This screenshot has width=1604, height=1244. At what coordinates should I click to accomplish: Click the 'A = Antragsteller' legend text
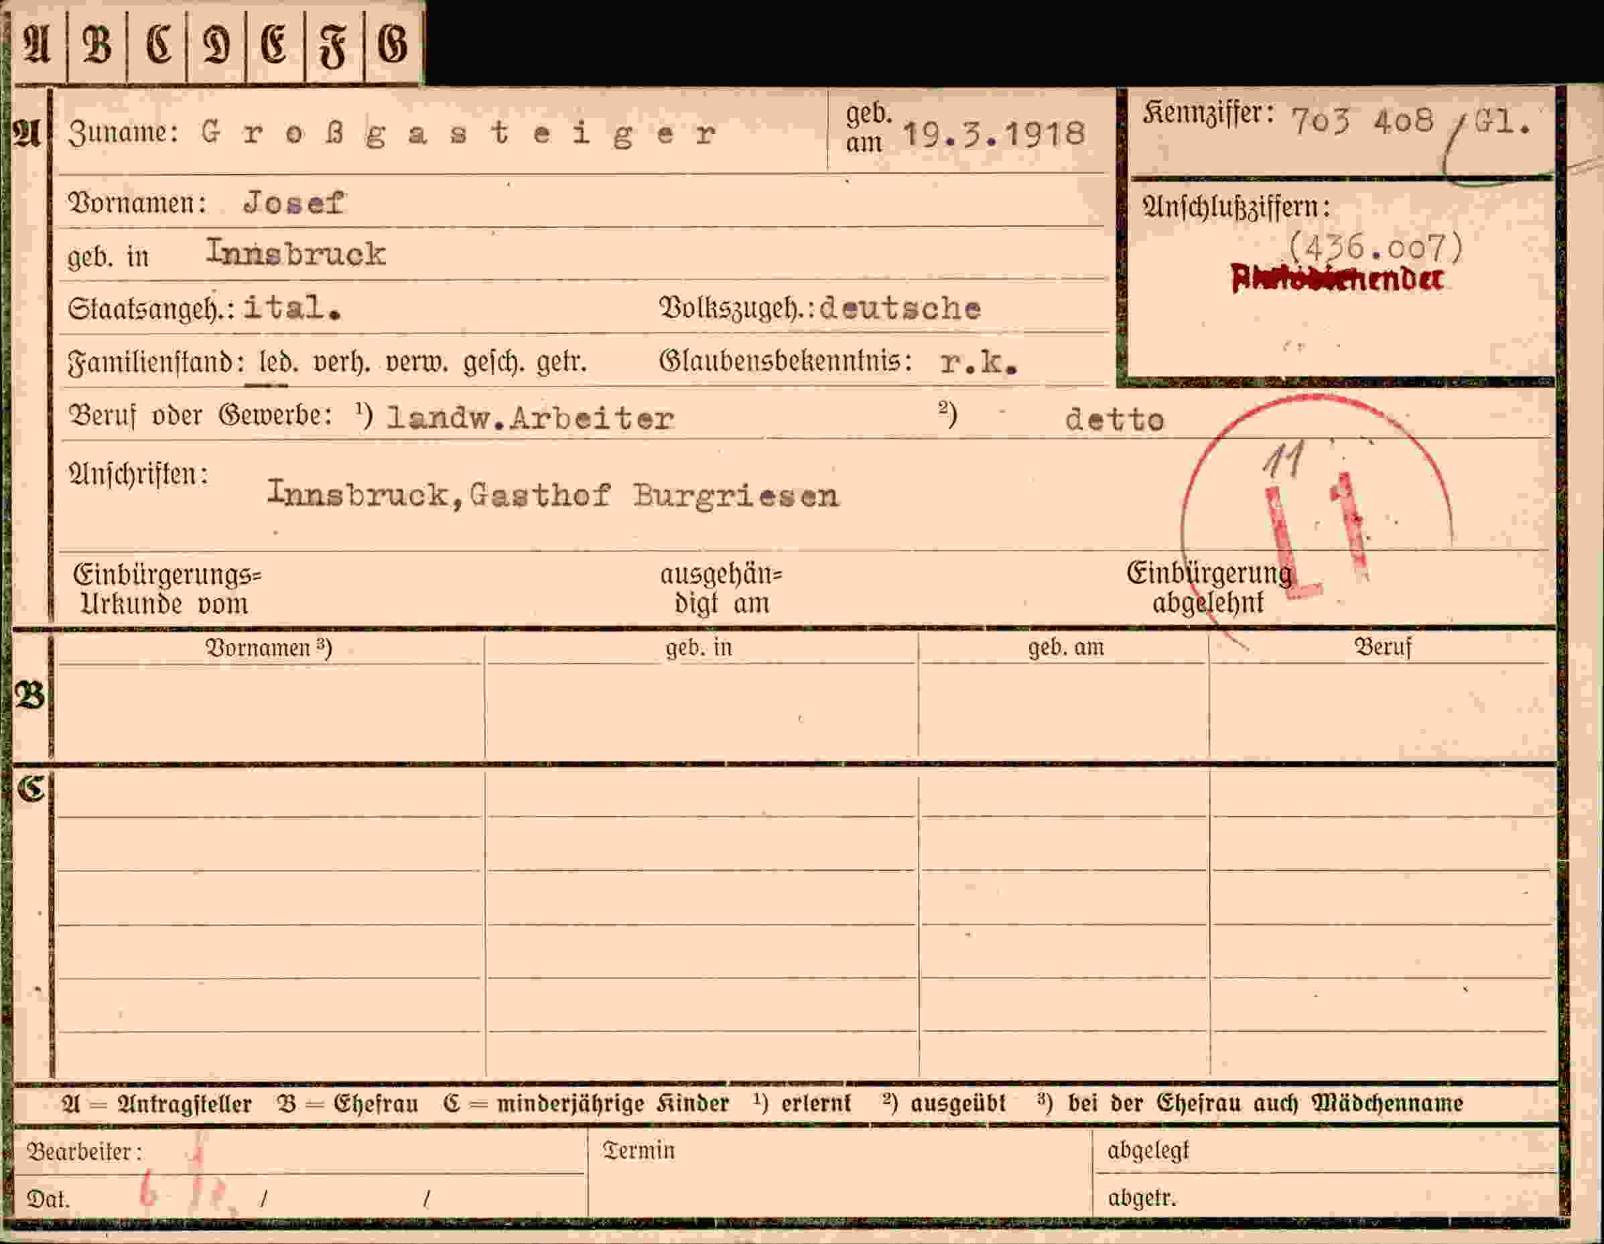[156, 1104]
